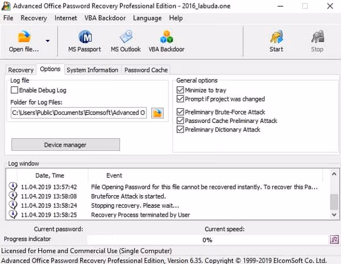
Task: Open the Internet menu
Action: (x=66, y=18)
